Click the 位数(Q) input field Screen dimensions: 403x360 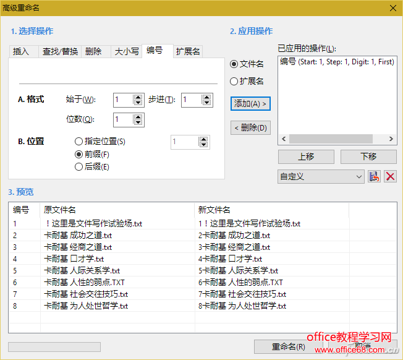point(124,119)
